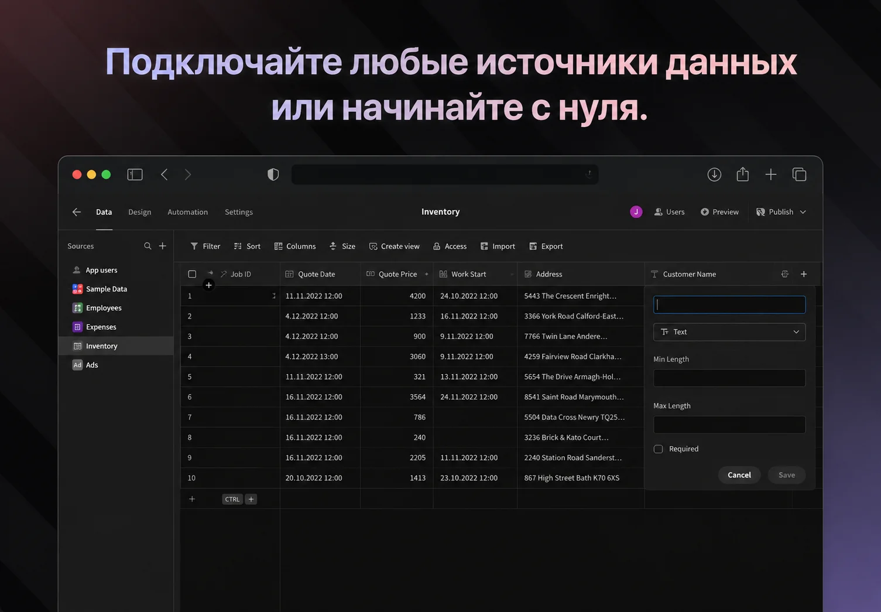
Task: Add a new column with plus
Action: (x=804, y=274)
